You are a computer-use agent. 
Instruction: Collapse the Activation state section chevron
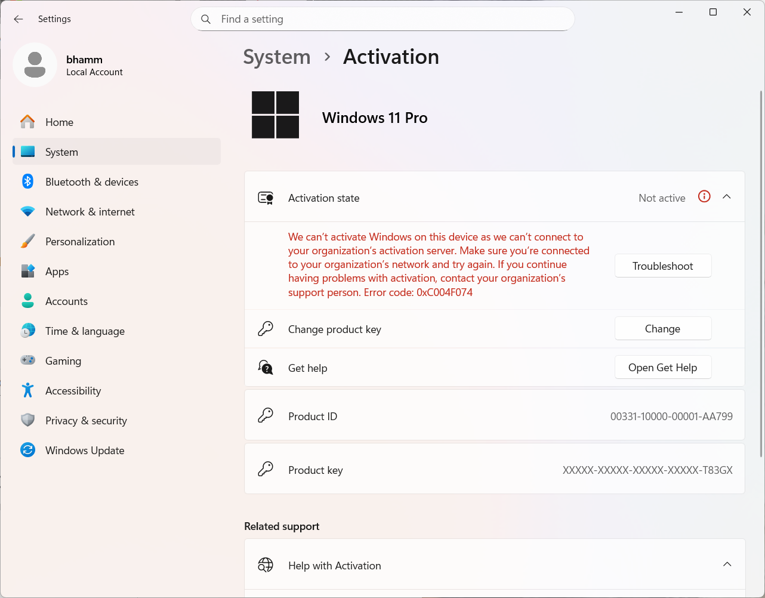[727, 197]
